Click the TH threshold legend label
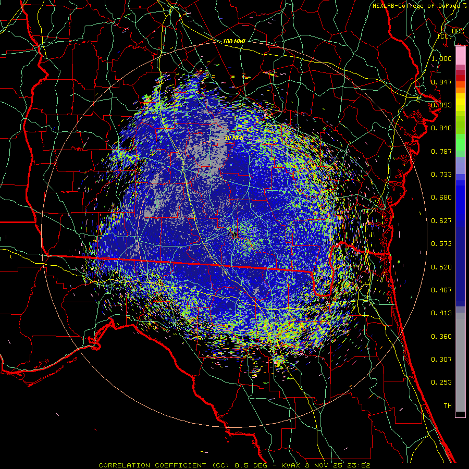Screen dimensions: 469x469 pyautogui.click(x=448, y=406)
